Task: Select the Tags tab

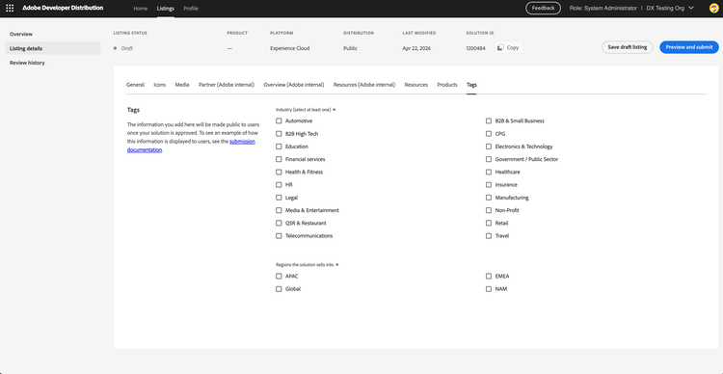Action: (471, 85)
